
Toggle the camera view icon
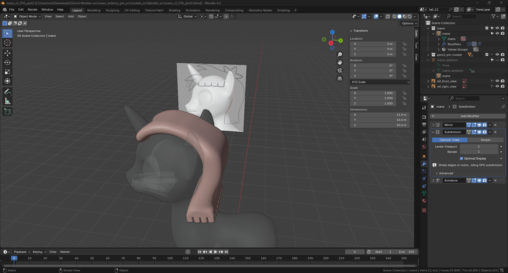coord(340,70)
